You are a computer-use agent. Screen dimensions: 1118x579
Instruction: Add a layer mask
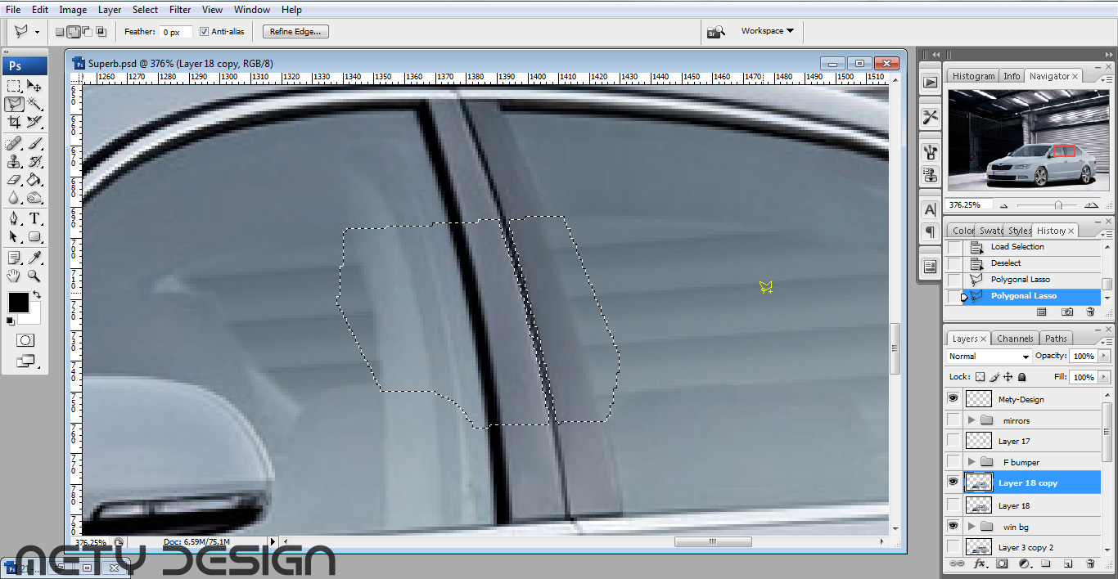click(x=1001, y=563)
